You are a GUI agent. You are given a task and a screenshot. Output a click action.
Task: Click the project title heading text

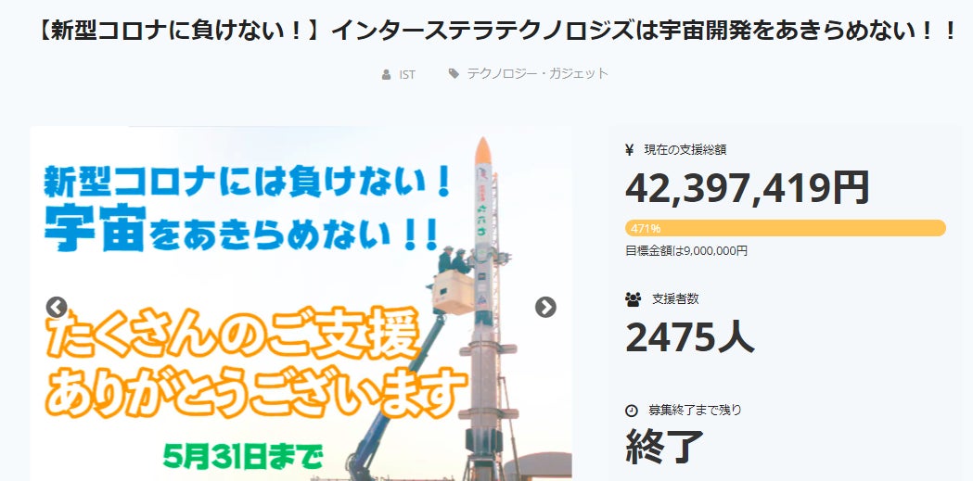click(496, 31)
